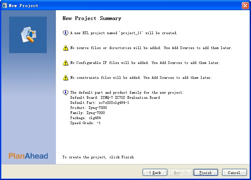This screenshot has width=251, height=180.
Task: Click the warning icon beside the Configurable IP message
Action: (65, 63)
